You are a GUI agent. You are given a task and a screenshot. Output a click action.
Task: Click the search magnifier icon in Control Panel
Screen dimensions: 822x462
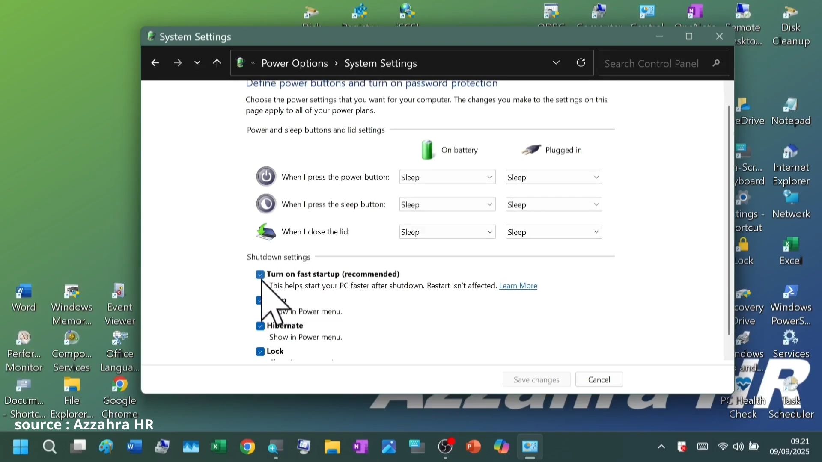click(x=716, y=63)
